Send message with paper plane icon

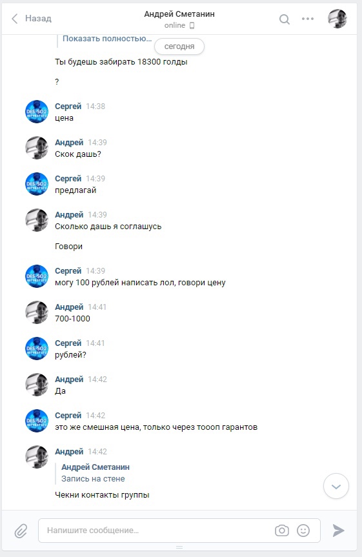point(338,531)
